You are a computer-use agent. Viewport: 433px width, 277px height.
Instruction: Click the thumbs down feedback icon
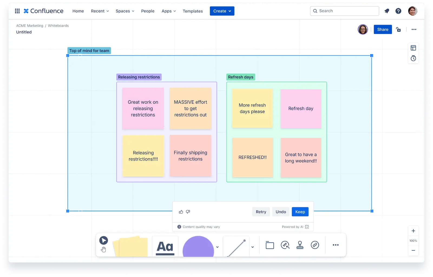click(x=188, y=212)
